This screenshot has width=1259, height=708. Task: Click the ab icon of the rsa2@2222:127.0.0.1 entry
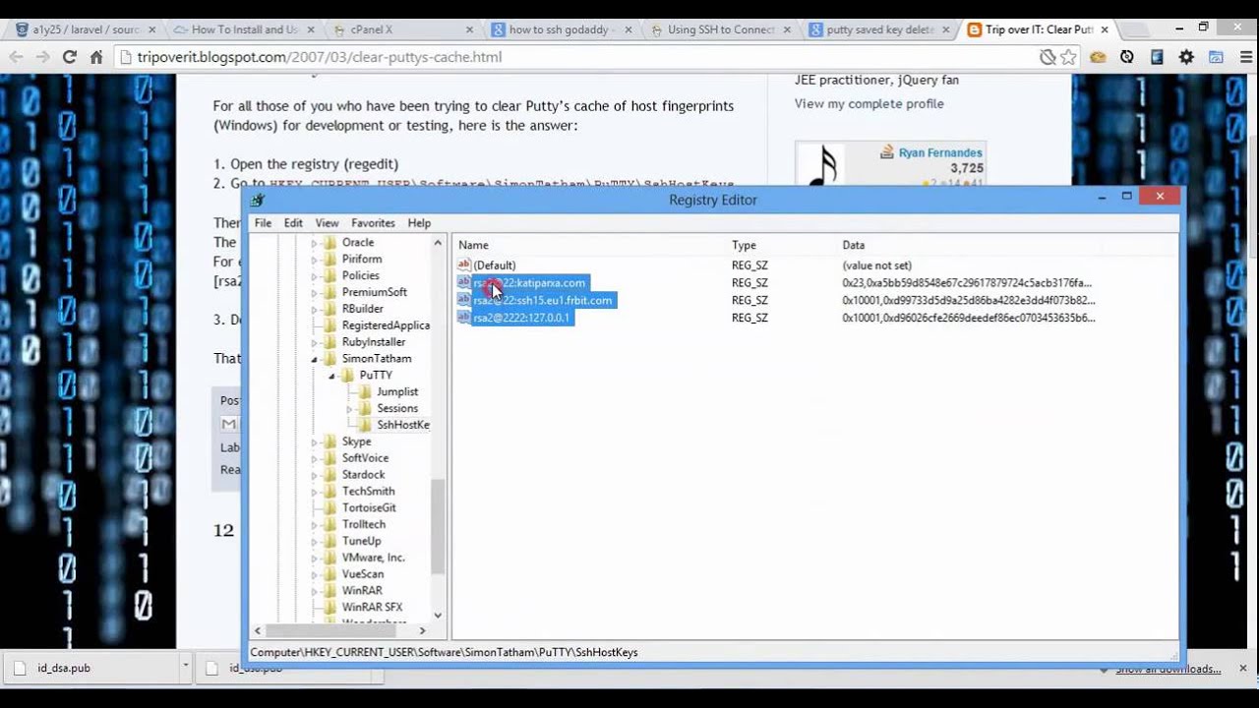464,318
